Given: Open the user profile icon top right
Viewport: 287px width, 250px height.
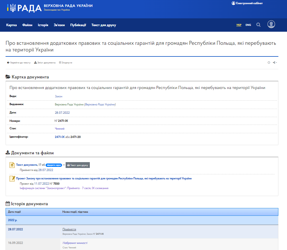Looking at the screenshot, I should click(271, 24).
